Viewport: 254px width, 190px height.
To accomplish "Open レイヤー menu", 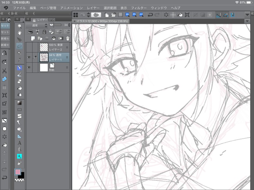I will [93, 8].
